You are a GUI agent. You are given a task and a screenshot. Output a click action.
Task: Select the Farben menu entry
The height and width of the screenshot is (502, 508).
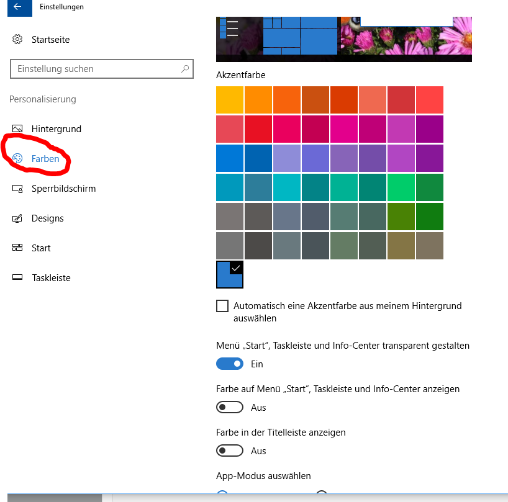(45, 159)
